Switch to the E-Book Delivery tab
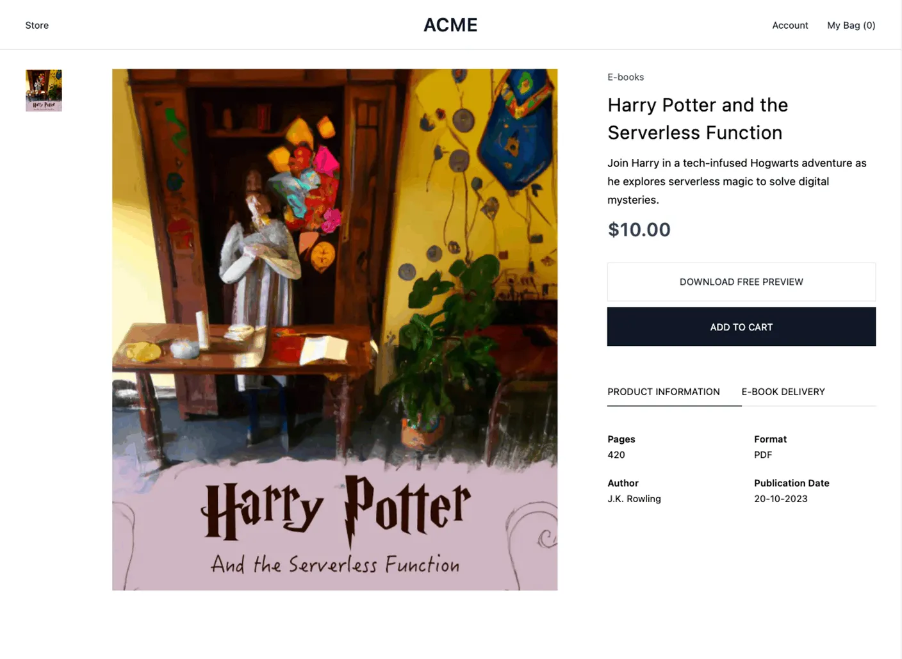902x659 pixels. coord(783,392)
